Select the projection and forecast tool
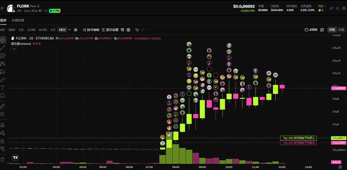 pos(3,72)
